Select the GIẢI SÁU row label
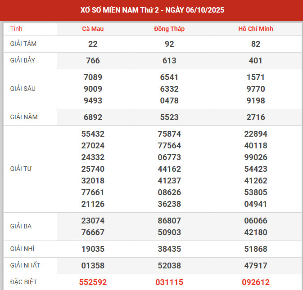This screenshot has height=290, width=303. point(23,89)
